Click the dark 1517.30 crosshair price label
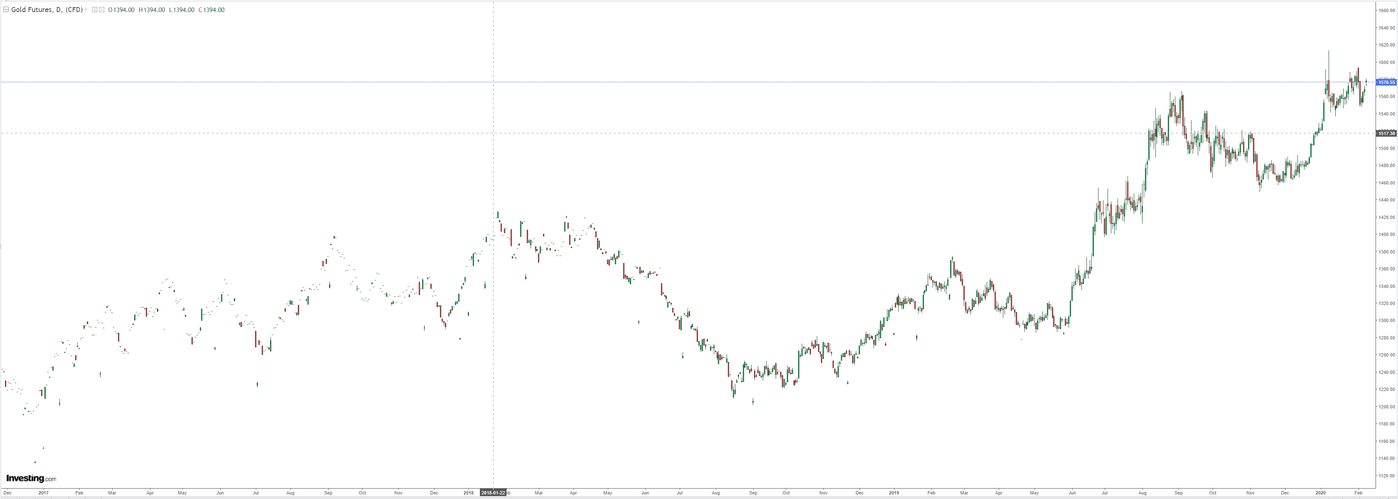The image size is (1398, 499). [1386, 133]
